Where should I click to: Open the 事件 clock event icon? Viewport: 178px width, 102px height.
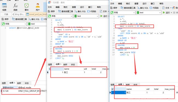(x=27, y=7)
